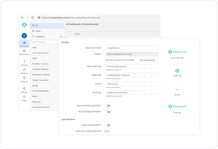
Task: Open the Live Connection_Te.. category
Action: [x=44, y=53]
